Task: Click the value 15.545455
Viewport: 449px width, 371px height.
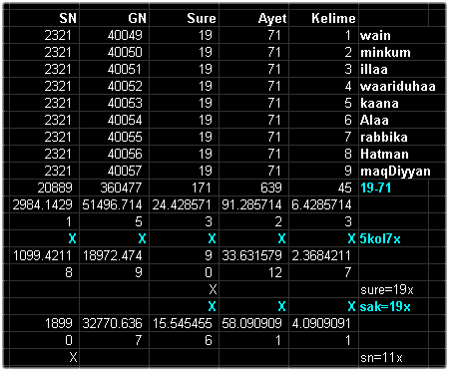Action: pos(182,323)
